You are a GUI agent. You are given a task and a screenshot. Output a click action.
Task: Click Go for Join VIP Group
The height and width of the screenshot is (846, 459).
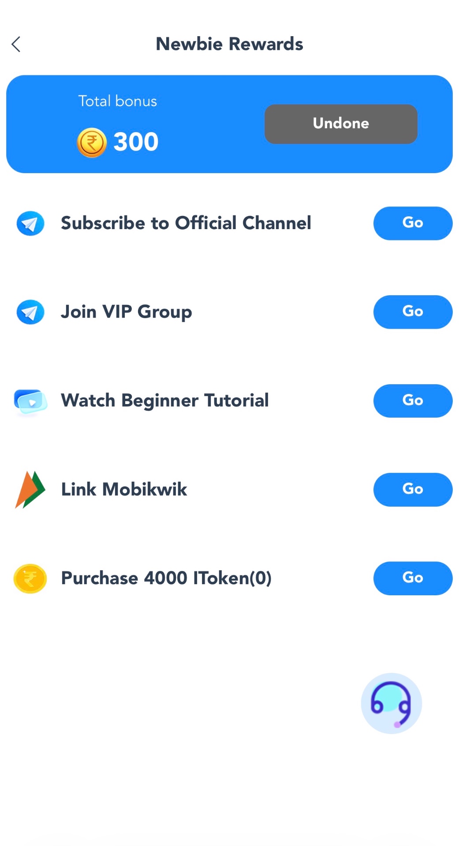pyautogui.click(x=413, y=312)
